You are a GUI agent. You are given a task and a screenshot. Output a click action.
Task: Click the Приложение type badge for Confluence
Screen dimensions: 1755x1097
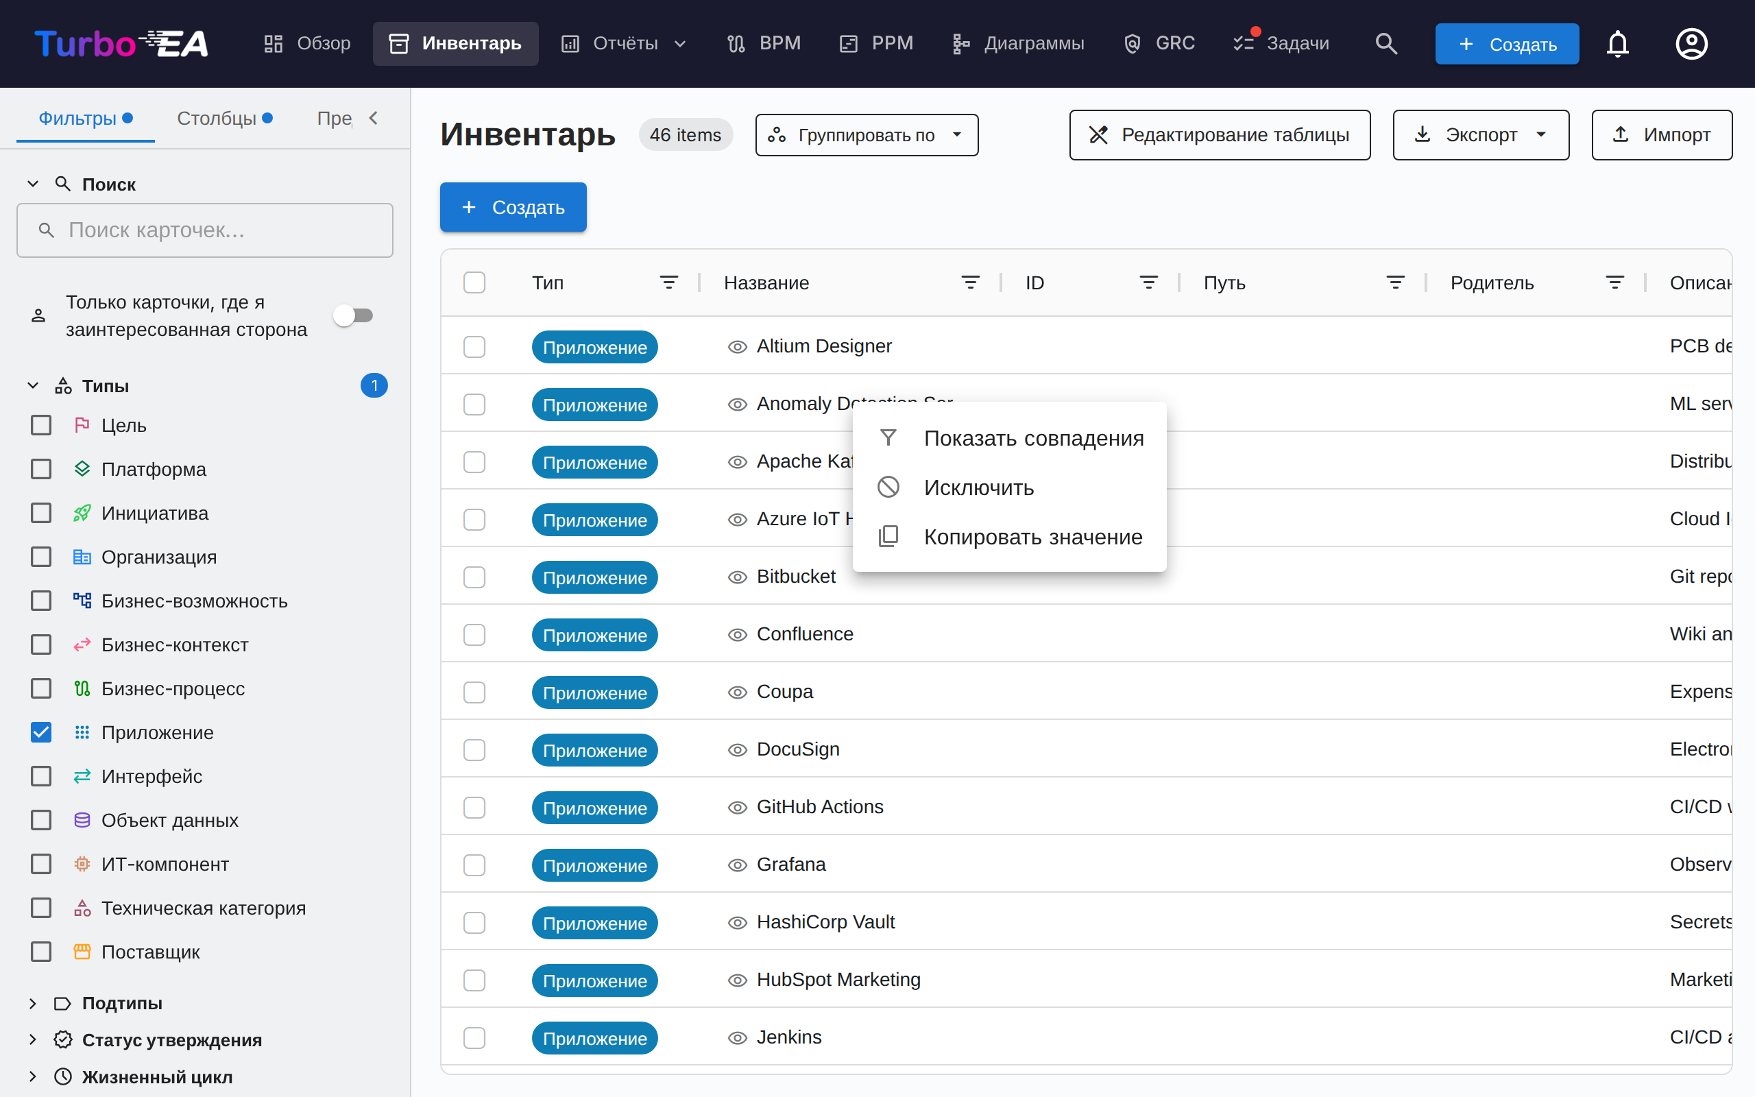click(x=594, y=635)
